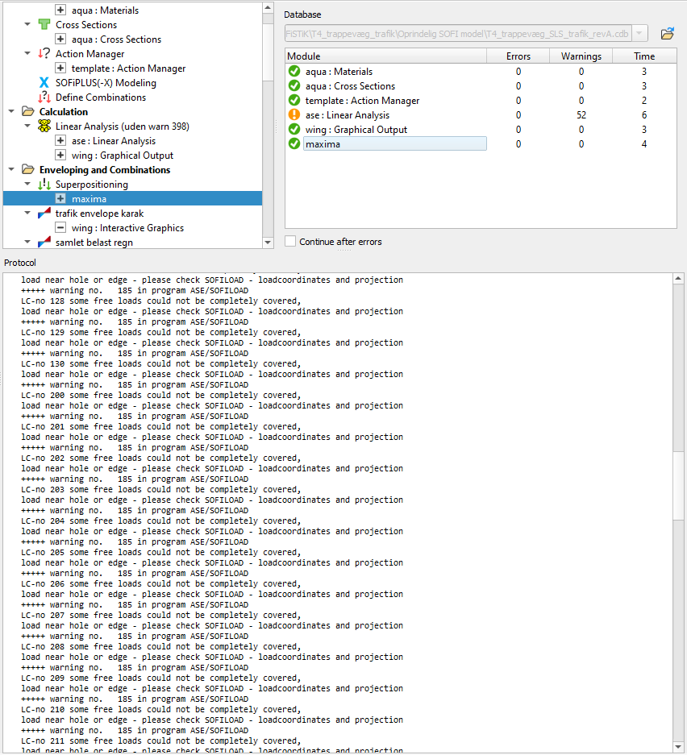This screenshot has width=687, height=755.
Task: Select samlet belast regn tree item
Action: (x=94, y=243)
